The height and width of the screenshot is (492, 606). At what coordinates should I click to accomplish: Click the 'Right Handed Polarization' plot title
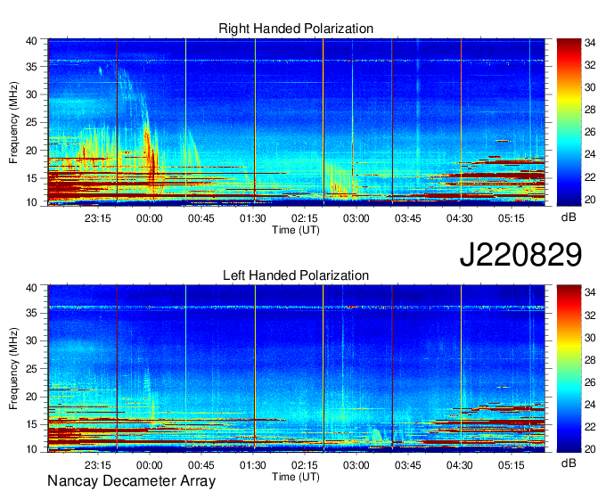(x=296, y=29)
